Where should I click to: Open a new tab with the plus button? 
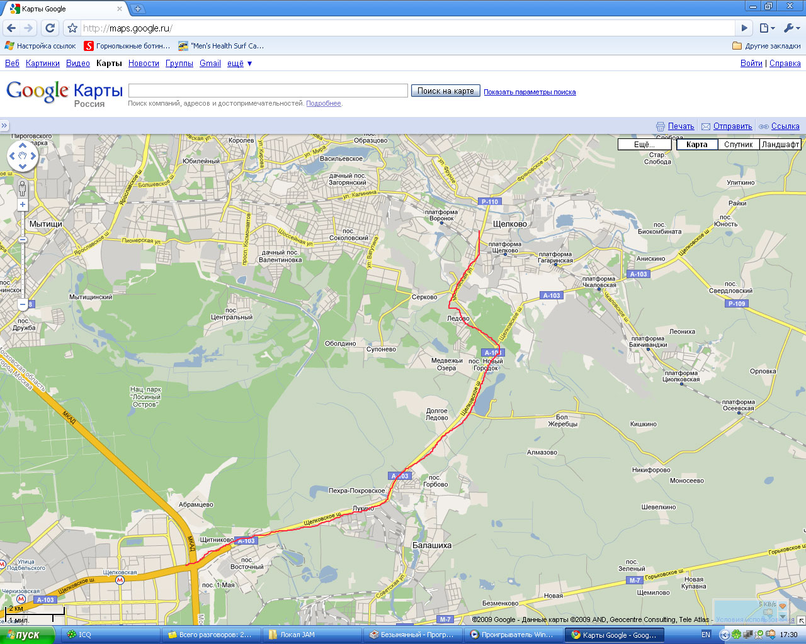(x=138, y=9)
